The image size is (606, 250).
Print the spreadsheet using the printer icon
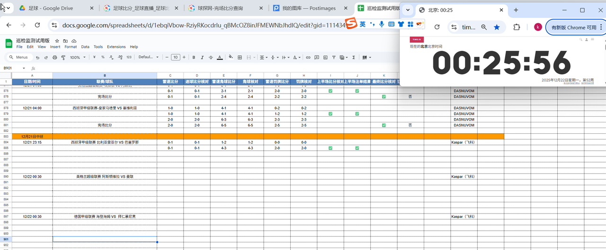tap(55, 57)
